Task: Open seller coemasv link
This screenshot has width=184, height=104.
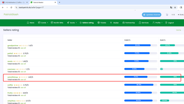Action: (x=11, y=69)
